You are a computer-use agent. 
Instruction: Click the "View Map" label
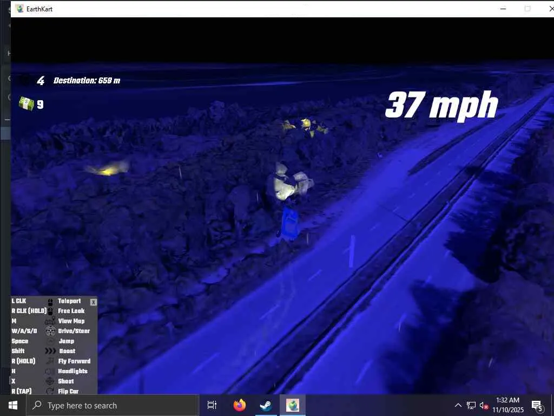pyautogui.click(x=71, y=321)
